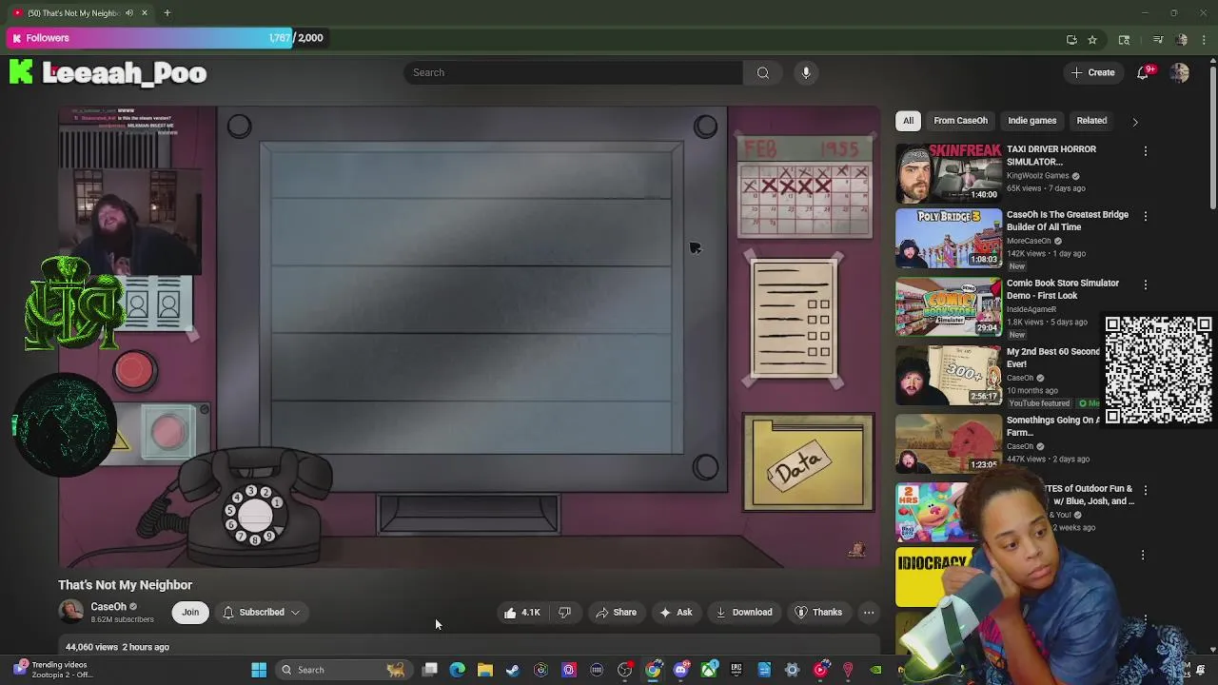The image size is (1218, 685).
Task: Open 'Comic Book Store Simulator Demo' title link
Action: pyautogui.click(x=1063, y=289)
